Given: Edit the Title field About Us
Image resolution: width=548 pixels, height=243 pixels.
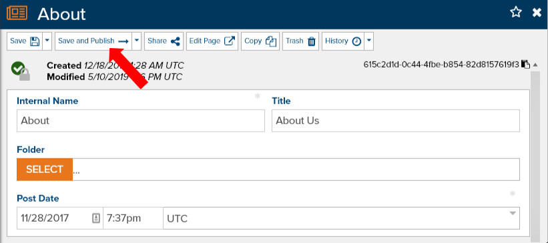Looking at the screenshot, I should tap(396, 121).
